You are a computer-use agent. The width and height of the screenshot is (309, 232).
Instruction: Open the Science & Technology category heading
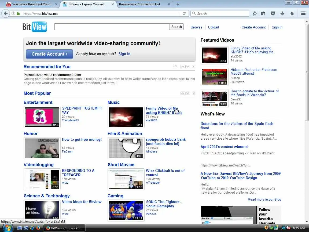tap(47, 196)
